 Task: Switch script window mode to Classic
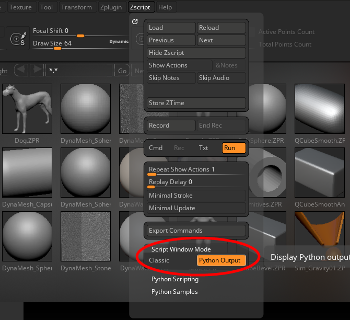(x=159, y=260)
